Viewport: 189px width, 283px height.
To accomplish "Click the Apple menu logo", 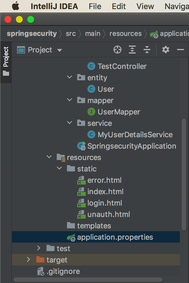I will point(16,6).
